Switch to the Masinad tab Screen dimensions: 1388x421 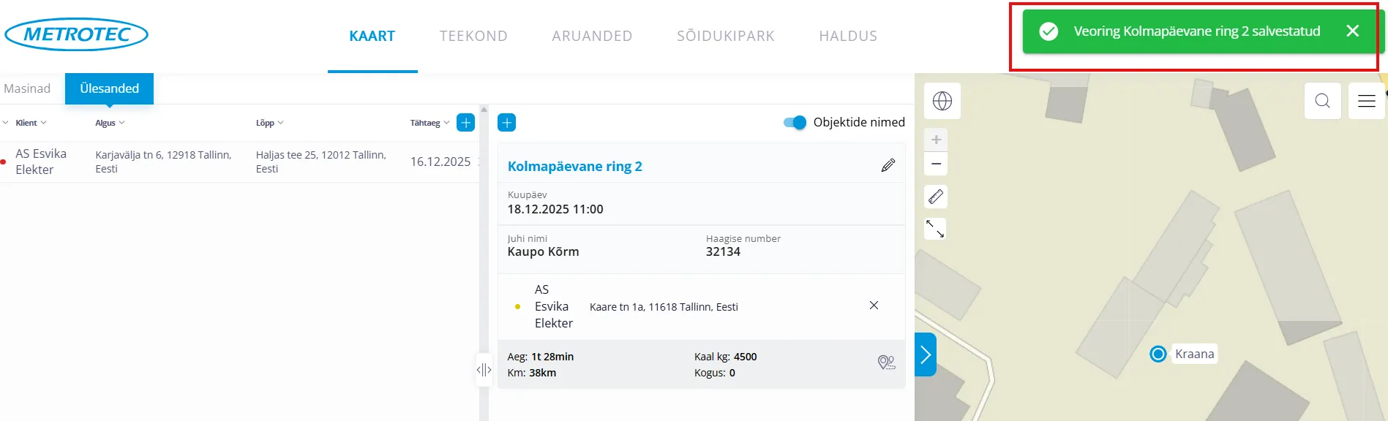27,88
